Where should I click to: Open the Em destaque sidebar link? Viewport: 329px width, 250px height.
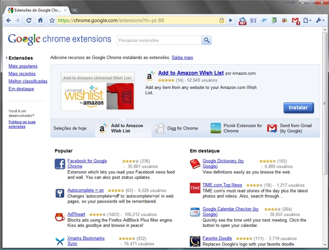pos(21,89)
